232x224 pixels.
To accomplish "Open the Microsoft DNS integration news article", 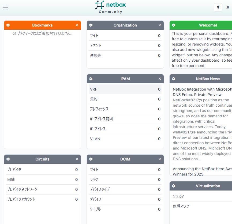I will click(202, 92).
